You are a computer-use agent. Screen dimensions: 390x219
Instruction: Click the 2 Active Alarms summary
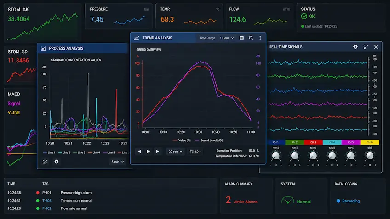coord(241,200)
